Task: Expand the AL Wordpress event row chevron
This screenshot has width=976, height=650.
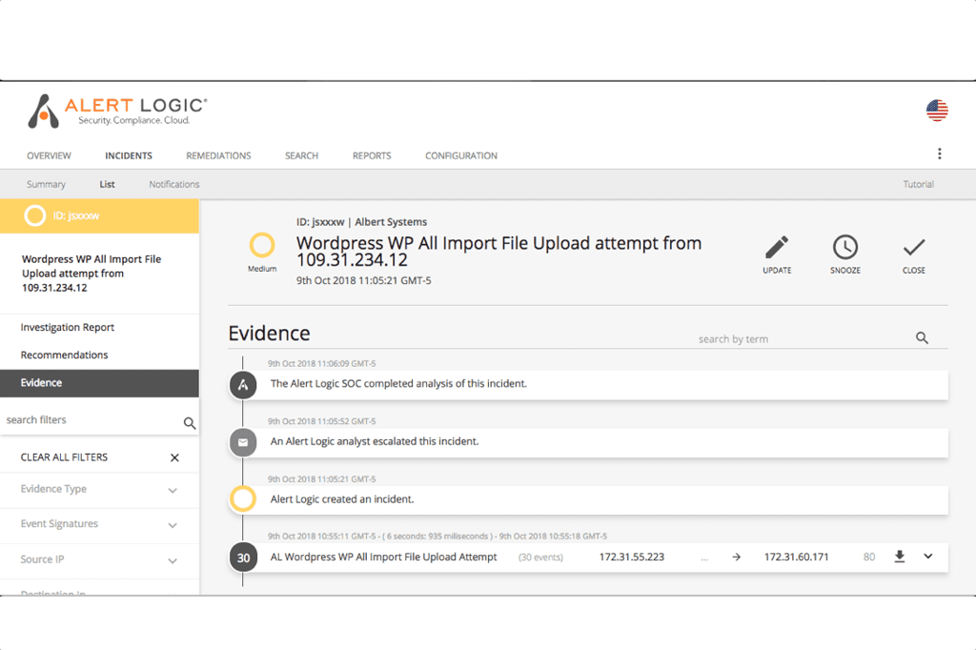Action: click(928, 557)
